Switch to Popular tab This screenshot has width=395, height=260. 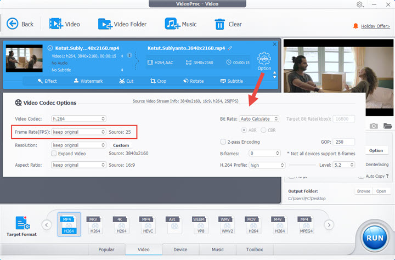(x=106, y=250)
